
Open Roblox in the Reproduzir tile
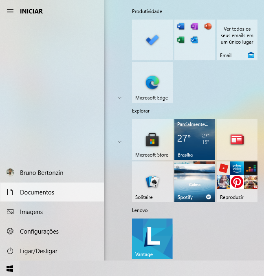pos(223,168)
